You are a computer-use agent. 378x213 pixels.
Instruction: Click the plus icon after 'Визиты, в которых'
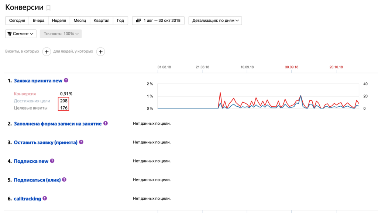coord(47,52)
